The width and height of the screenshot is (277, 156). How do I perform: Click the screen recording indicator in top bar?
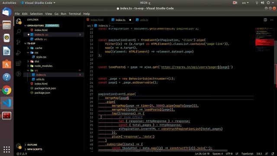click(x=235, y=3)
